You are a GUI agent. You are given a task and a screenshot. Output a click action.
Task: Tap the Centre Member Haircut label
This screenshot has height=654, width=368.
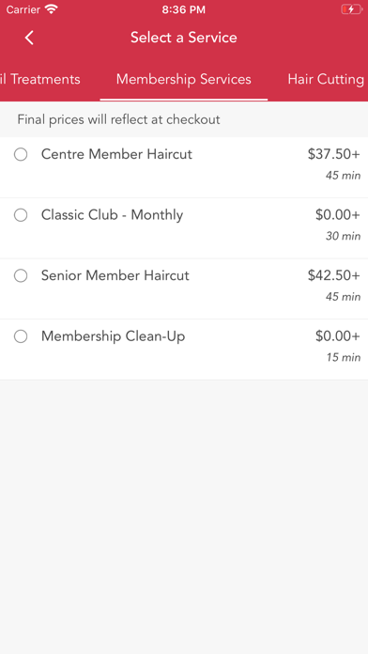116,154
